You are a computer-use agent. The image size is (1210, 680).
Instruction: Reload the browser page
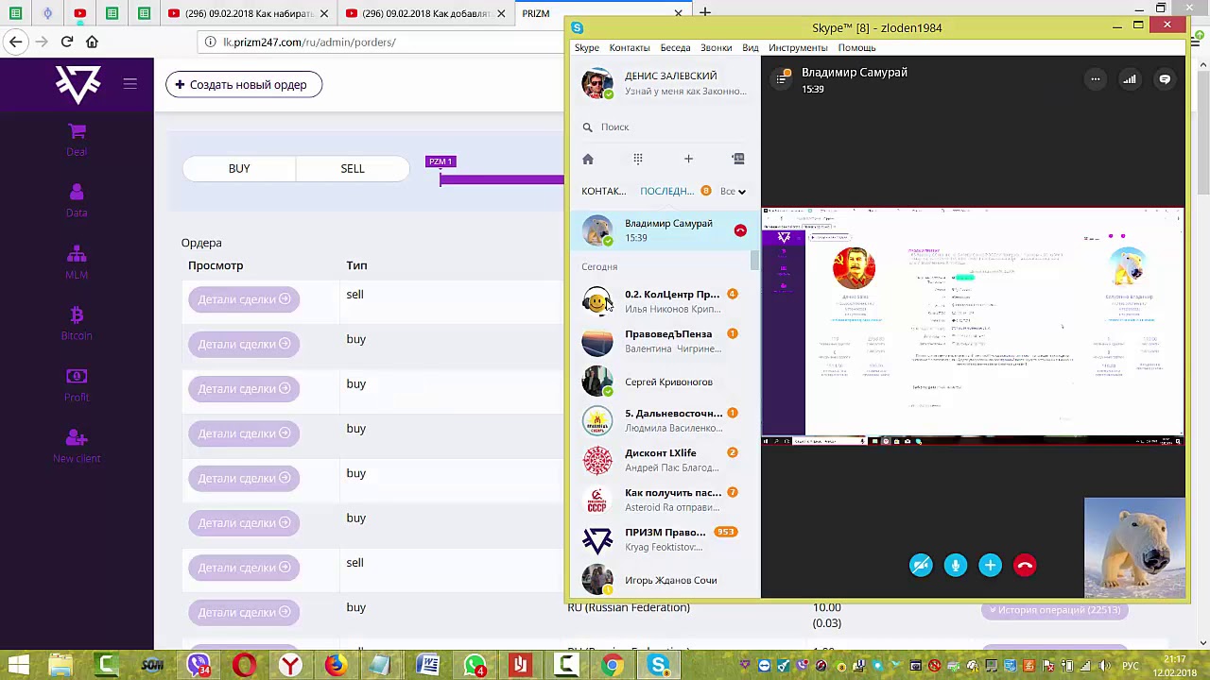[67, 42]
